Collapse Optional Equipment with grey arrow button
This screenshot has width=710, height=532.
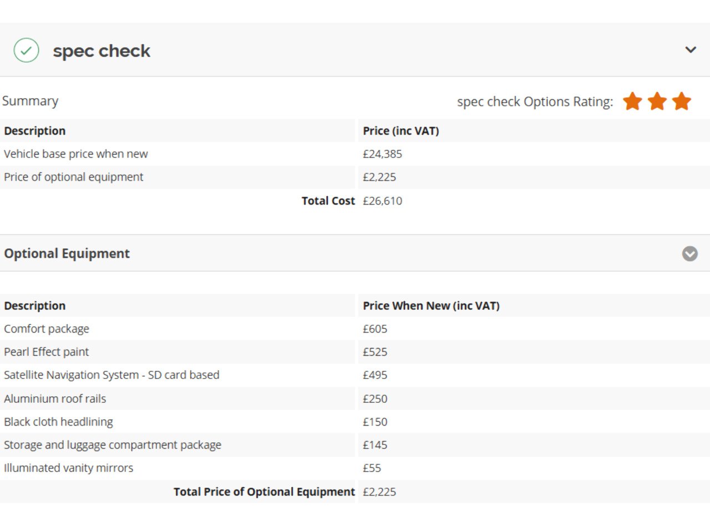tap(689, 254)
